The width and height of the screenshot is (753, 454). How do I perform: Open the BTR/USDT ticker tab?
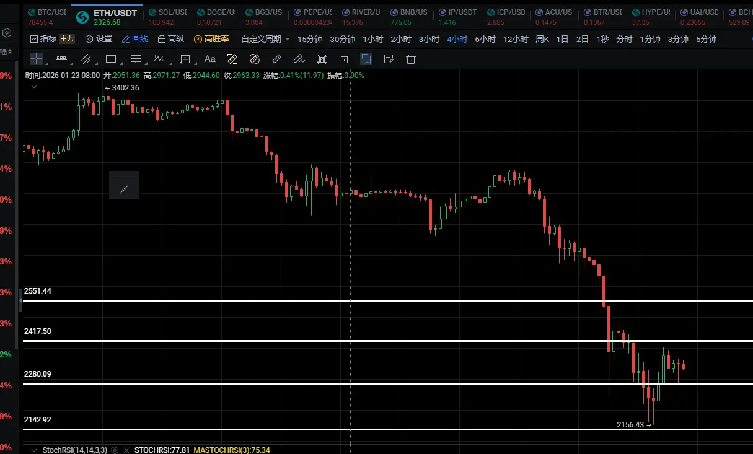(x=602, y=17)
